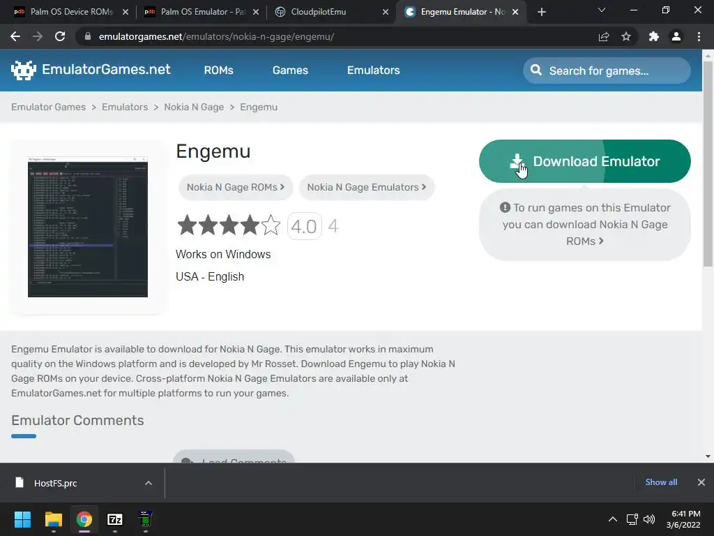This screenshot has width=714, height=536.
Task: Close the Palm OS Emulator tab
Action: (x=256, y=12)
